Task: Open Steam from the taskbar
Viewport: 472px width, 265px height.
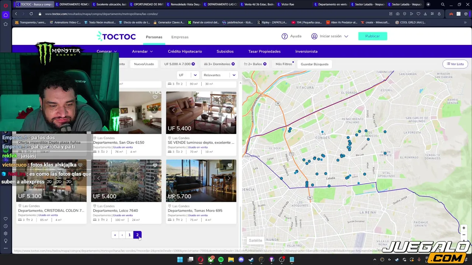Action: [x=251, y=259]
